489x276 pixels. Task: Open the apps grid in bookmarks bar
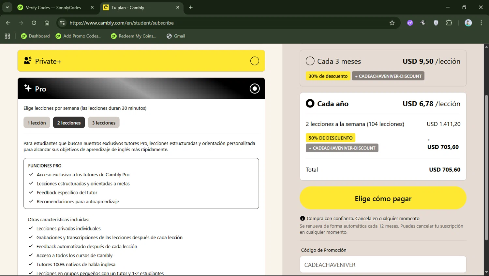tap(7, 36)
